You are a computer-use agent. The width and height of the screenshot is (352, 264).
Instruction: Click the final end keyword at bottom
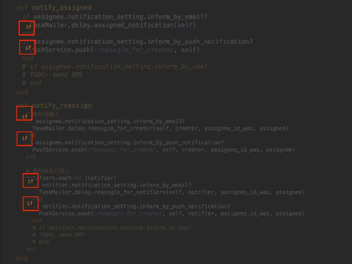coord(22,258)
